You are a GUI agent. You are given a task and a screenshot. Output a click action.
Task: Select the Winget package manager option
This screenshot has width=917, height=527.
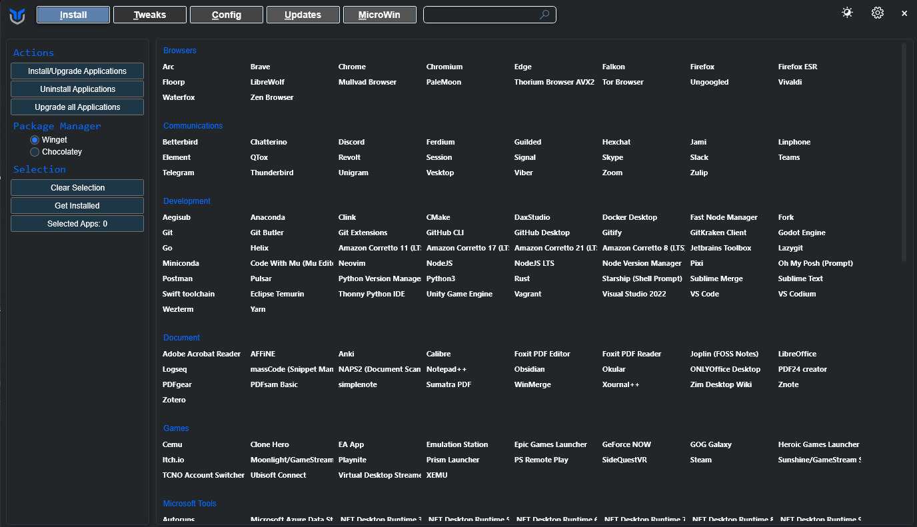(x=35, y=140)
